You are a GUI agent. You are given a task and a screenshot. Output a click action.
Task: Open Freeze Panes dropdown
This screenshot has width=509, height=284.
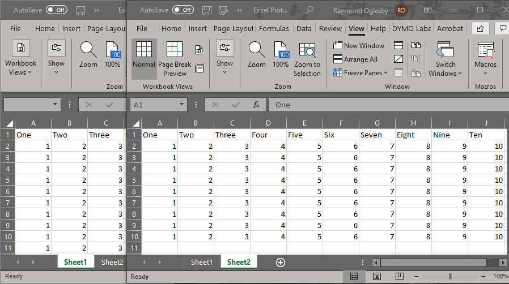360,73
